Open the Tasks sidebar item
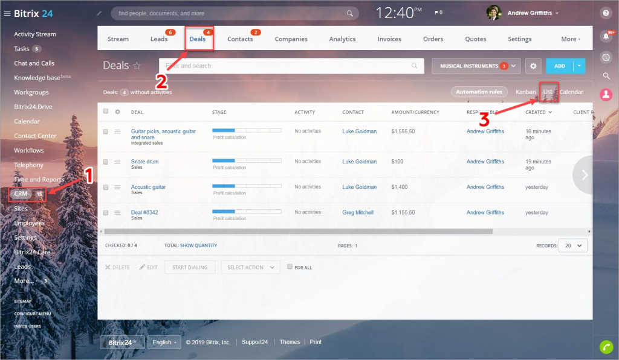 click(21, 49)
